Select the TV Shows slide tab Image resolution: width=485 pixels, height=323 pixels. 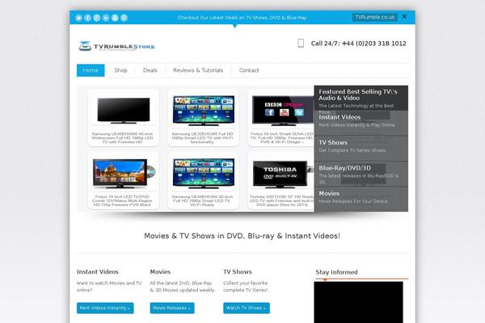[x=361, y=149]
